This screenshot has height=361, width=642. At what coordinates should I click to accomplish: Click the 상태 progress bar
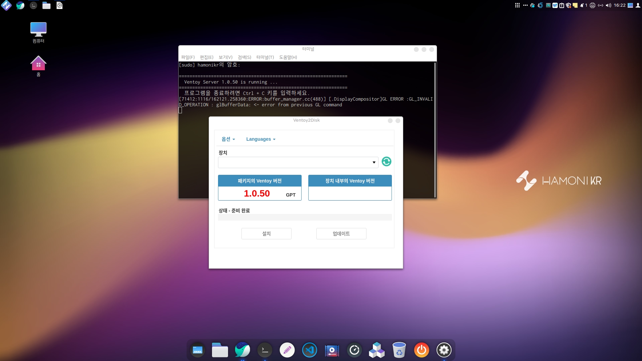(305, 217)
